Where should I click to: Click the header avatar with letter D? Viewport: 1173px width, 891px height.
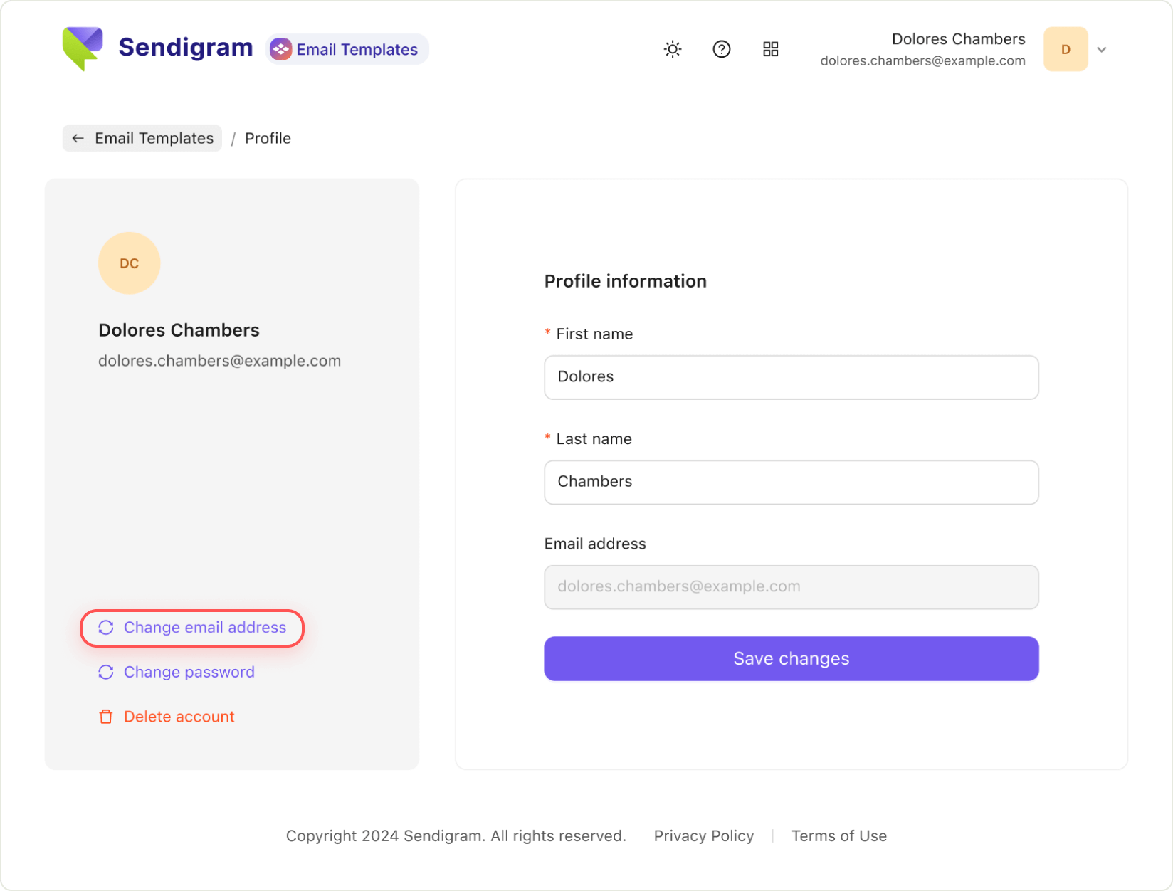(1065, 49)
